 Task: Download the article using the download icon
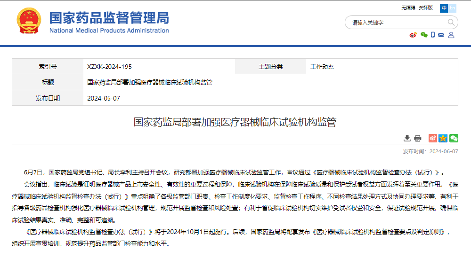407,138
